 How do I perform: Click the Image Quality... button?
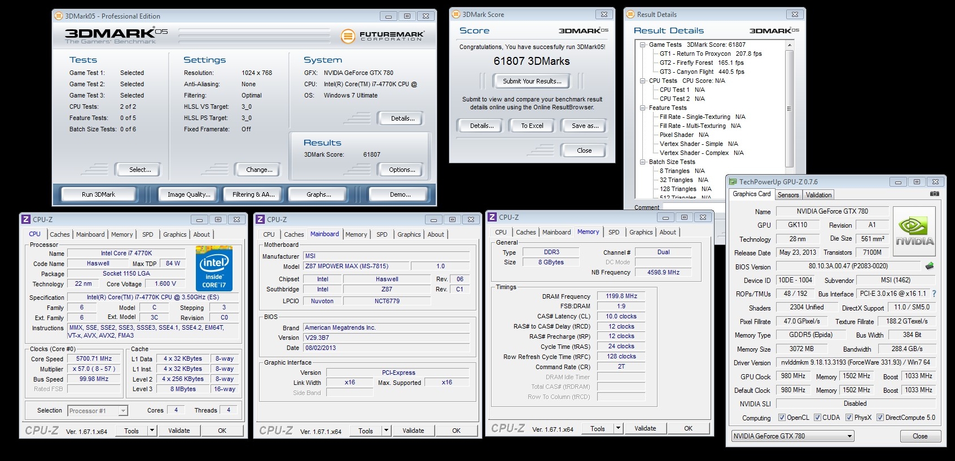coord(189,194)
